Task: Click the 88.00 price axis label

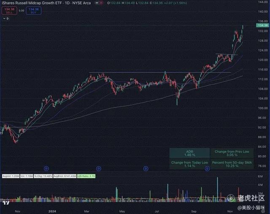Action: (263, 137)
